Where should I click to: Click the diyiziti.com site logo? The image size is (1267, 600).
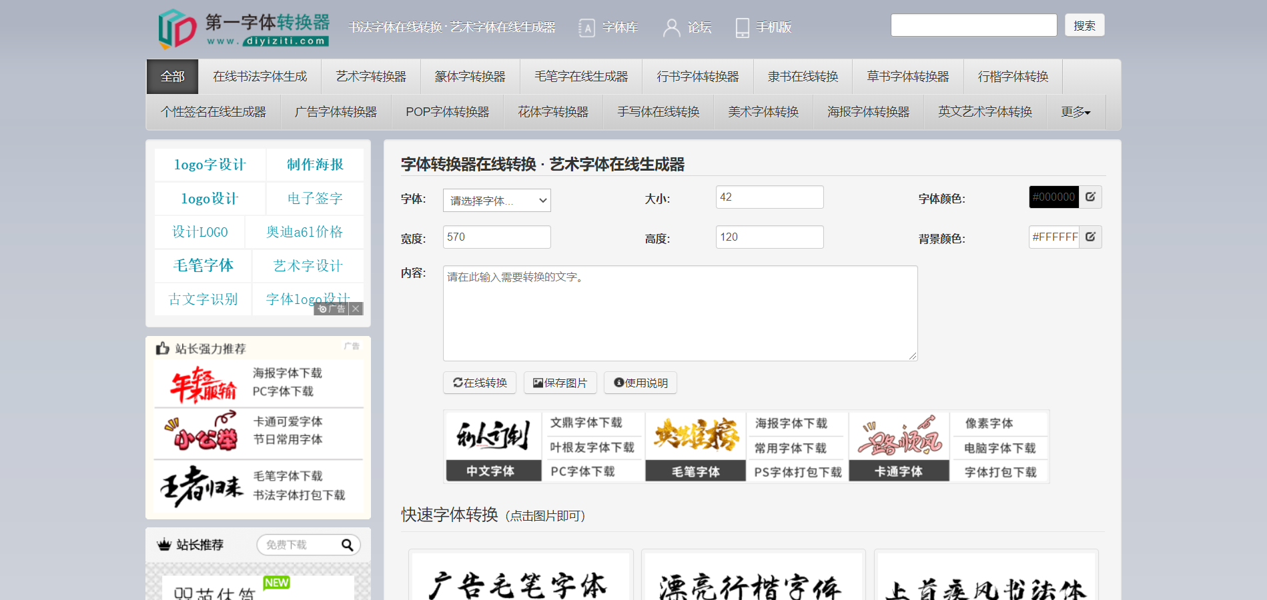(x=244, y=29)
